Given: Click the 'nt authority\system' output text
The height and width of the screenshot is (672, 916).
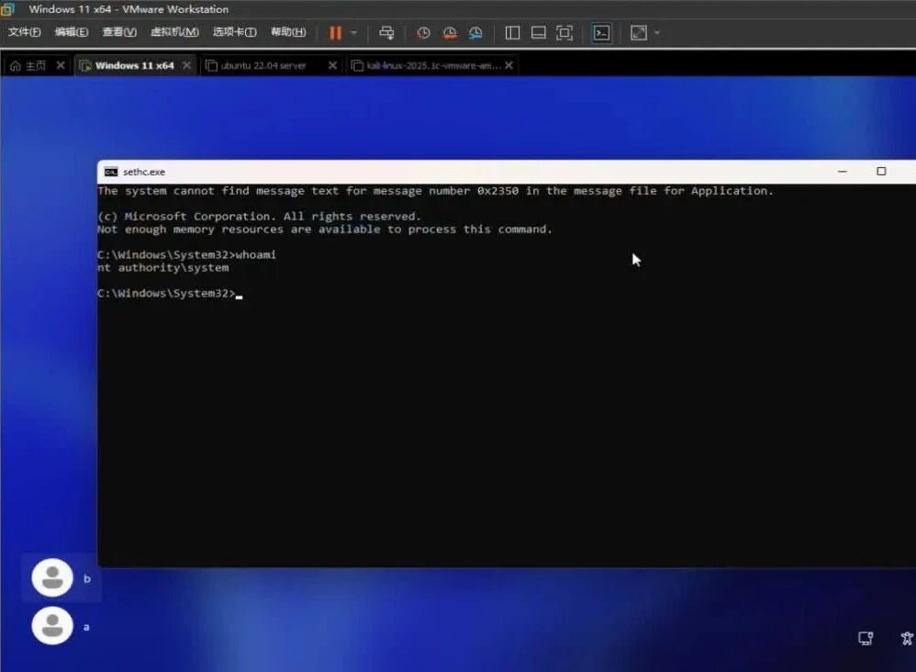Looking at the screenshot, I should 163,268.
